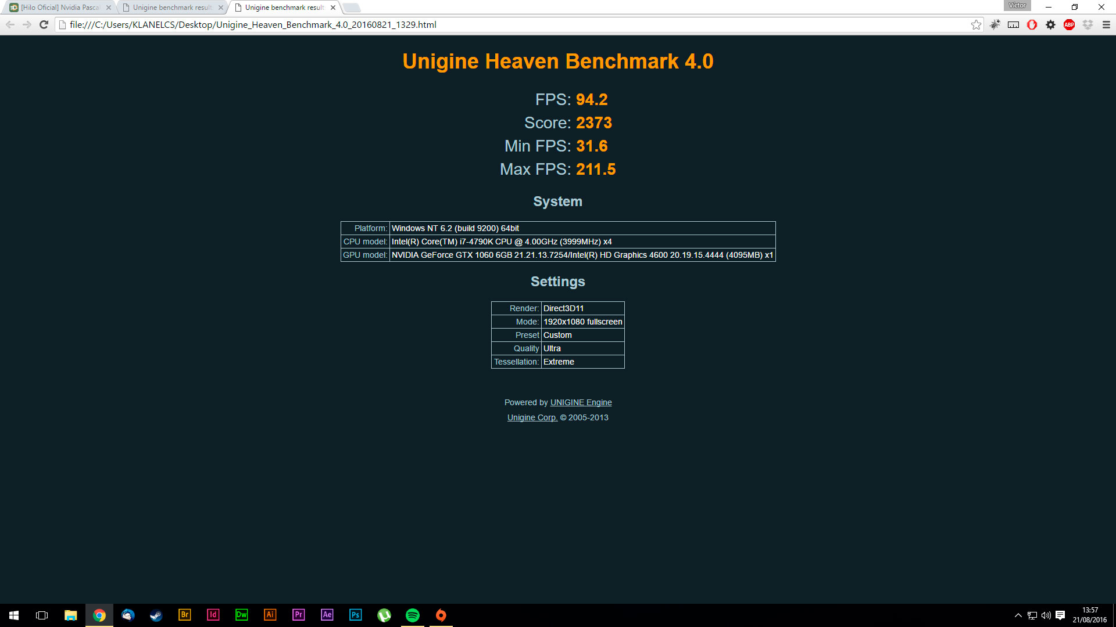Open the Víctor profile switcher
The width and height of the screenshot is (1116, 627).
pyautogui.click(x=1017, y=6)
